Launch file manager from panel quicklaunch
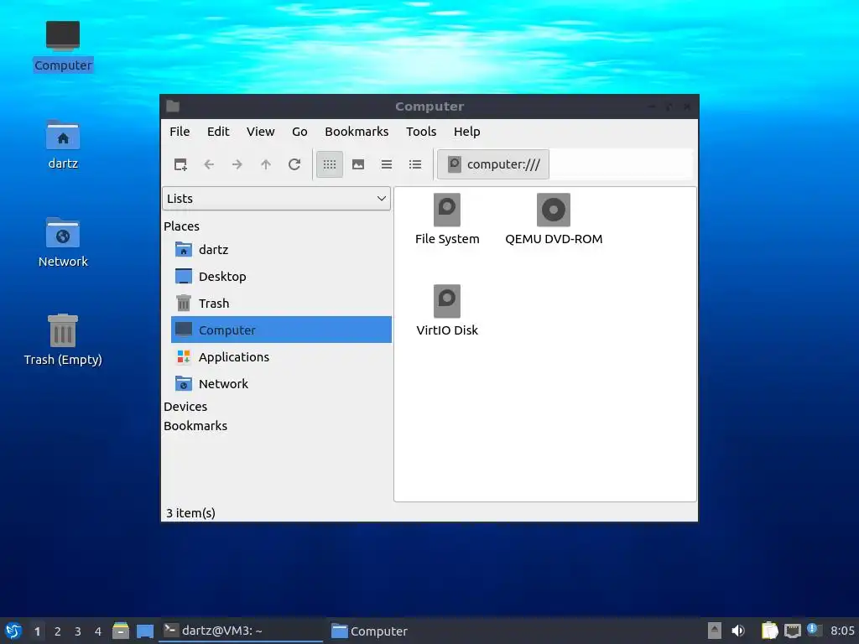The height and width of the screenshot is (644, 859). click(121, 631)
